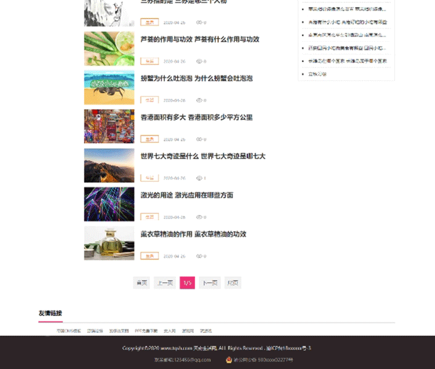
Task: Click the police badge icon in the footer
Action: tap(229, 360)
